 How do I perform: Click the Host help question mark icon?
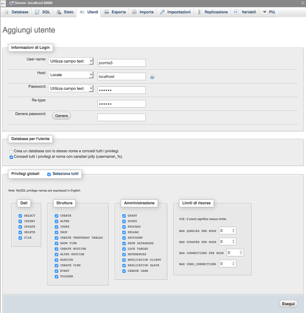(152, 77)
